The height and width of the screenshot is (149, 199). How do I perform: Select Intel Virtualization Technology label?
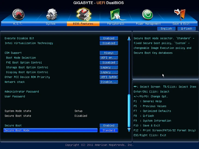tap(29, 43)
